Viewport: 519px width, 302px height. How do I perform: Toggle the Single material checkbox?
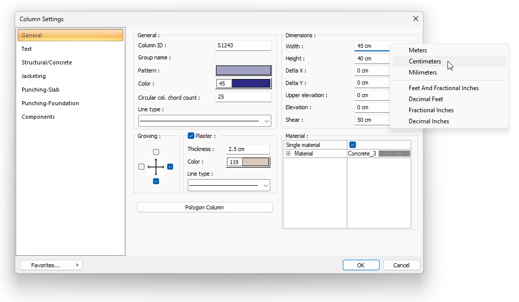click(x=352, y=145)
